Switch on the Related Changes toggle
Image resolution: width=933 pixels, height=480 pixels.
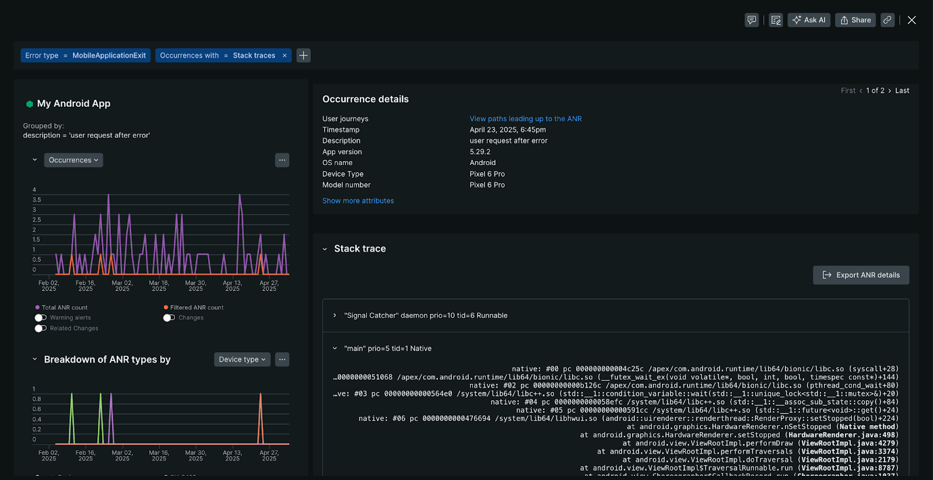click(40, 328)
